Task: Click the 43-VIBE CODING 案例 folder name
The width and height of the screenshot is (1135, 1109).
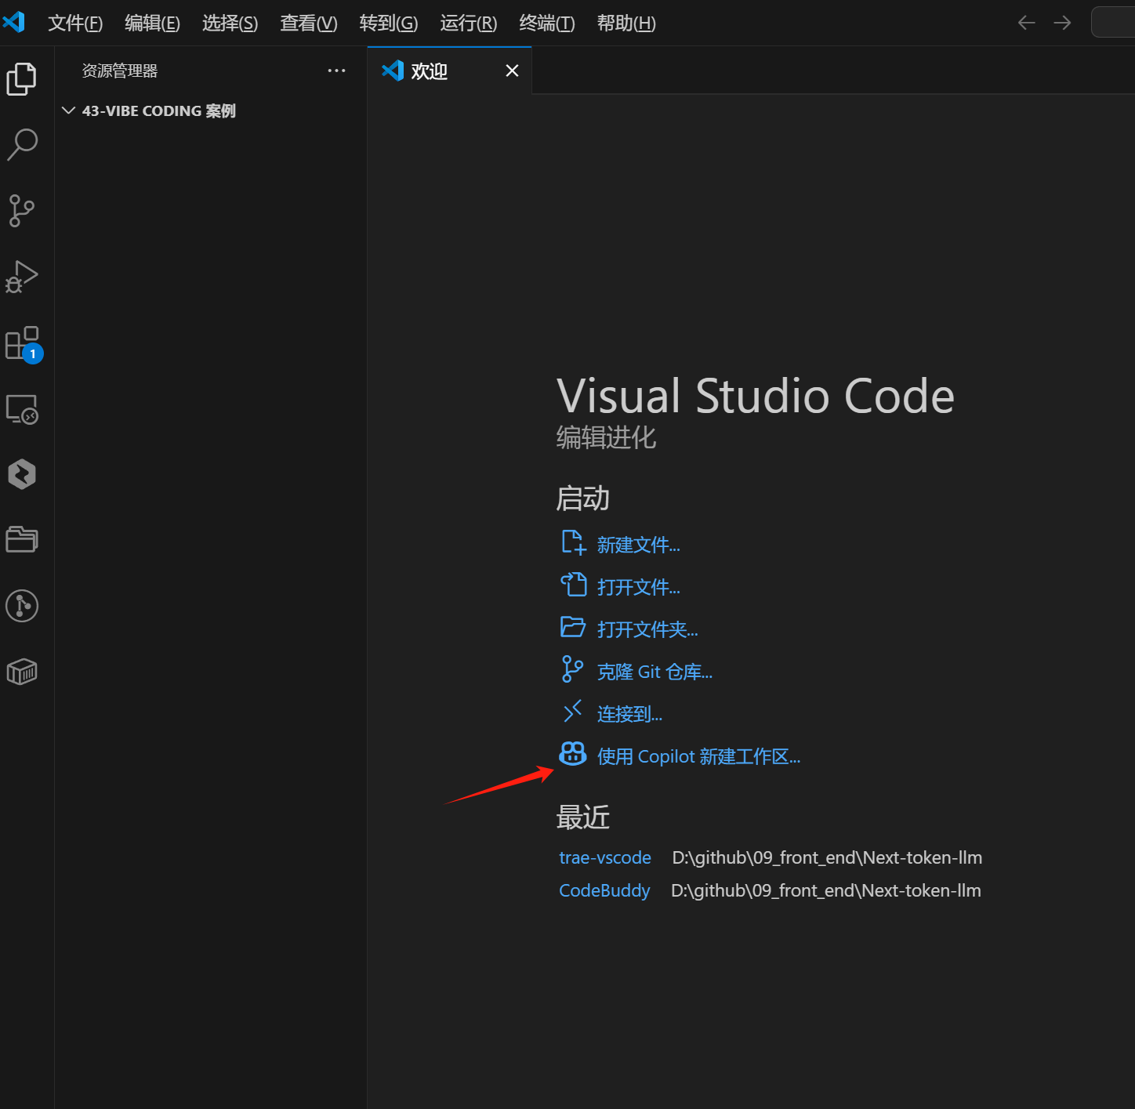Action: pyautogui.click(x=158, y=111)
